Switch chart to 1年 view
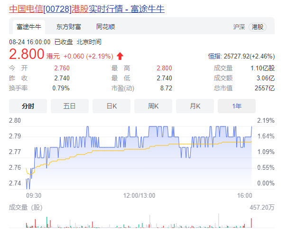This screenshot has height=232, width=287. [237, 106]
